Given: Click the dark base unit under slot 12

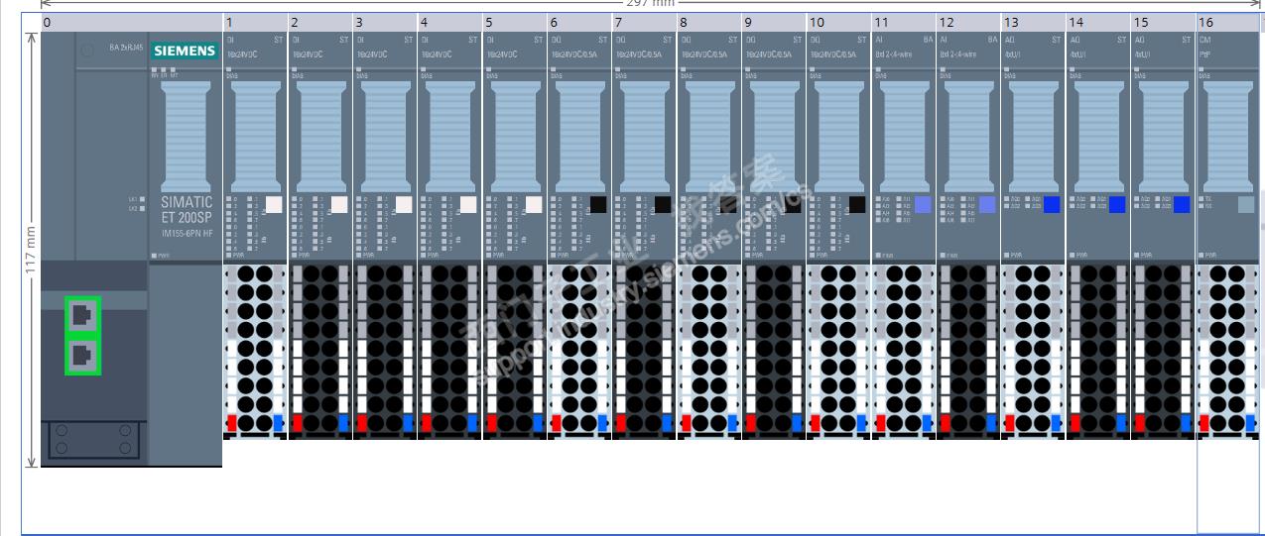Looking at the screenshot, I should pos(968,350).
